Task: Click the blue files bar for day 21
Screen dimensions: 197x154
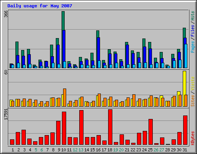Action: (x=127, y=55)
